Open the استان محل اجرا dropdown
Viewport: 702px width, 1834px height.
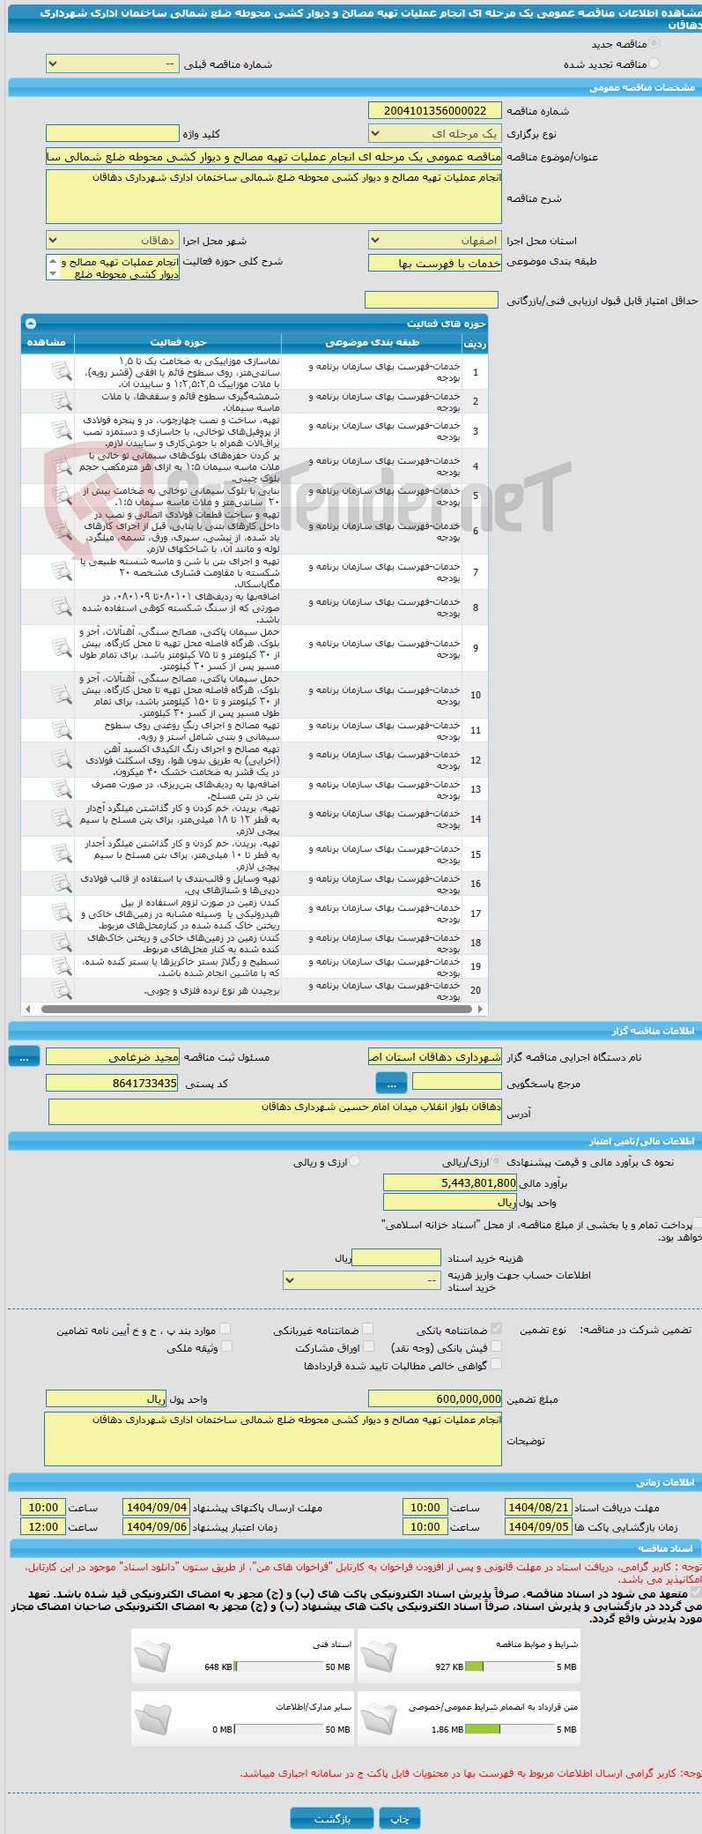(434, 241)
